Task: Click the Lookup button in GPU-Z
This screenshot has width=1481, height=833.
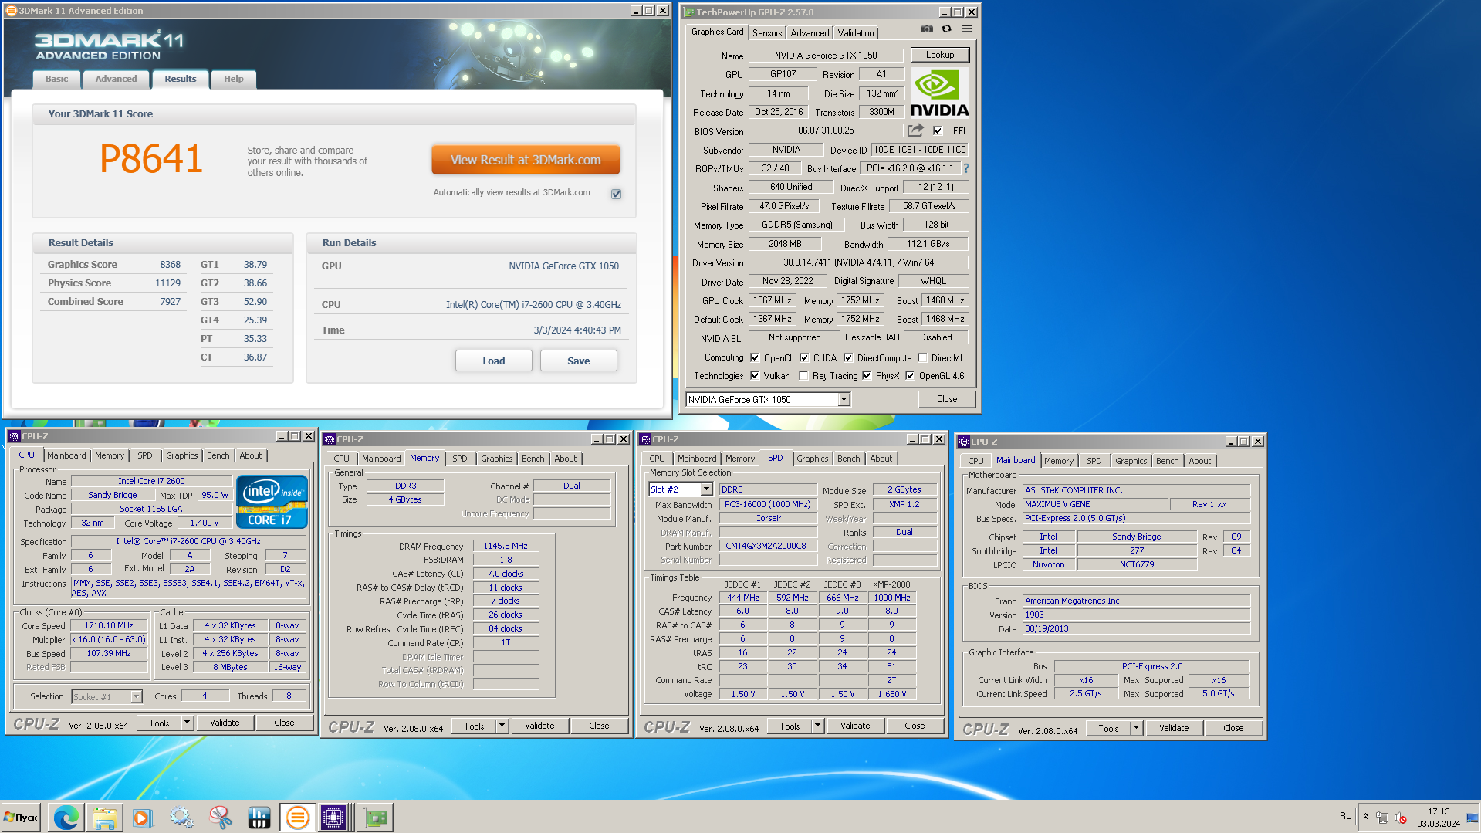Action: 939,55
